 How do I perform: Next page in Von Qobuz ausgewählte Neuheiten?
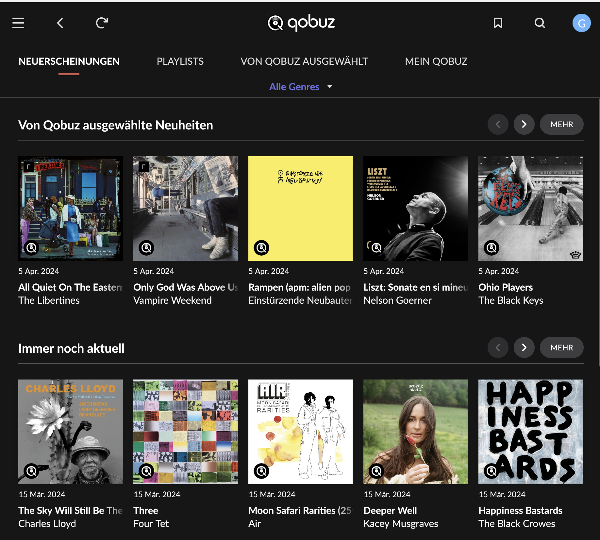click(x=524, y=124)
